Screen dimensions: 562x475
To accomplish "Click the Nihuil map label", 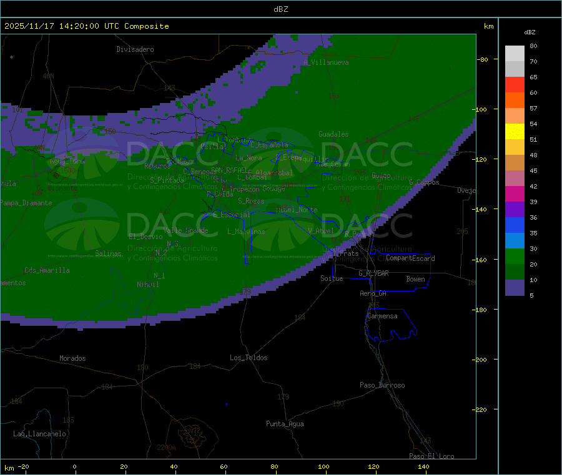I will tap(148, 285).
